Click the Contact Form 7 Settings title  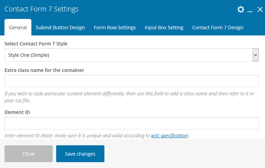[x=41, y=9]
